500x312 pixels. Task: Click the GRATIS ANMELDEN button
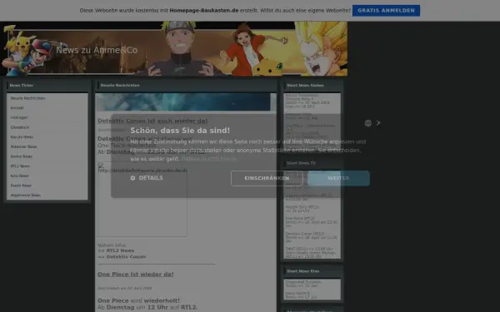tap(386, 11)
